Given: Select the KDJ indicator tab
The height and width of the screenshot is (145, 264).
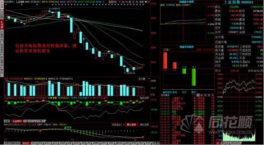Looking at the screenshot, I should pyautogui.click(x=34, y=143).
